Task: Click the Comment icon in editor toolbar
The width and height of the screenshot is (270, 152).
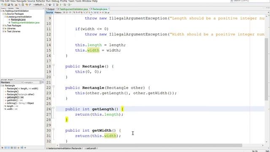Action: point(106,12)
